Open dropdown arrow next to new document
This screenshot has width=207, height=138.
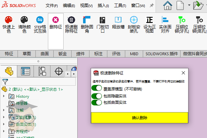(x=189, y=5)
